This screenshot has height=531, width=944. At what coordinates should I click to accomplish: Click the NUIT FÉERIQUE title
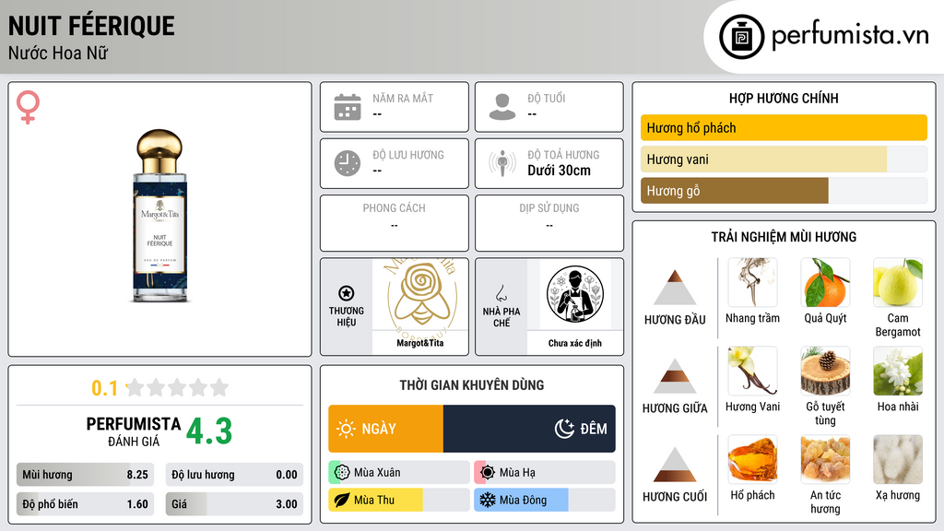tap(91, 26)
